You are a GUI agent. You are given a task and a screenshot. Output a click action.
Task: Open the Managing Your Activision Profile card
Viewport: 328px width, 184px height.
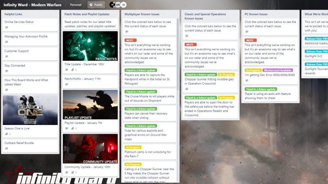tap(30, 39)
